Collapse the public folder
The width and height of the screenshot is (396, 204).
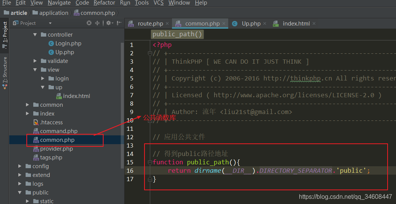[20, 193]
